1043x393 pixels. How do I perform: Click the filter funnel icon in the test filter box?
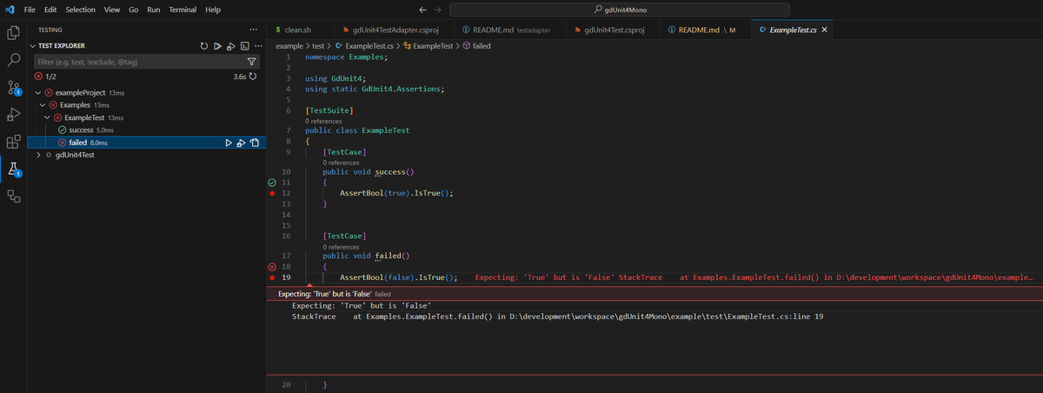(x=252, y=62)
